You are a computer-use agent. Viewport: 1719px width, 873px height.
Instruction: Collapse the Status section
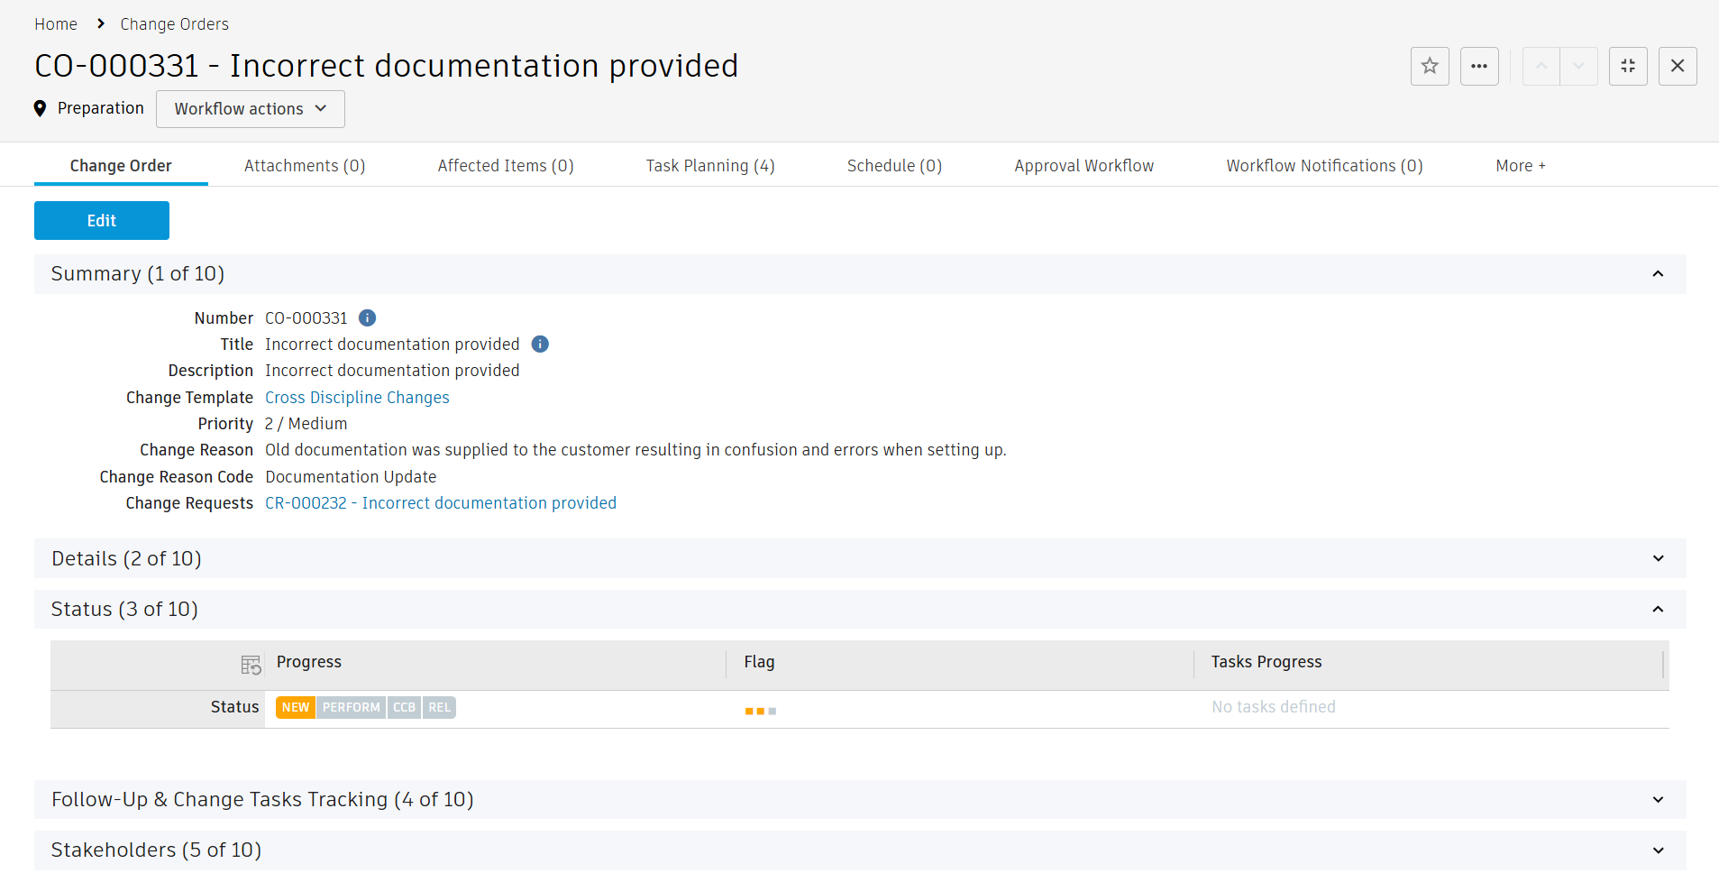point(1658,609)
